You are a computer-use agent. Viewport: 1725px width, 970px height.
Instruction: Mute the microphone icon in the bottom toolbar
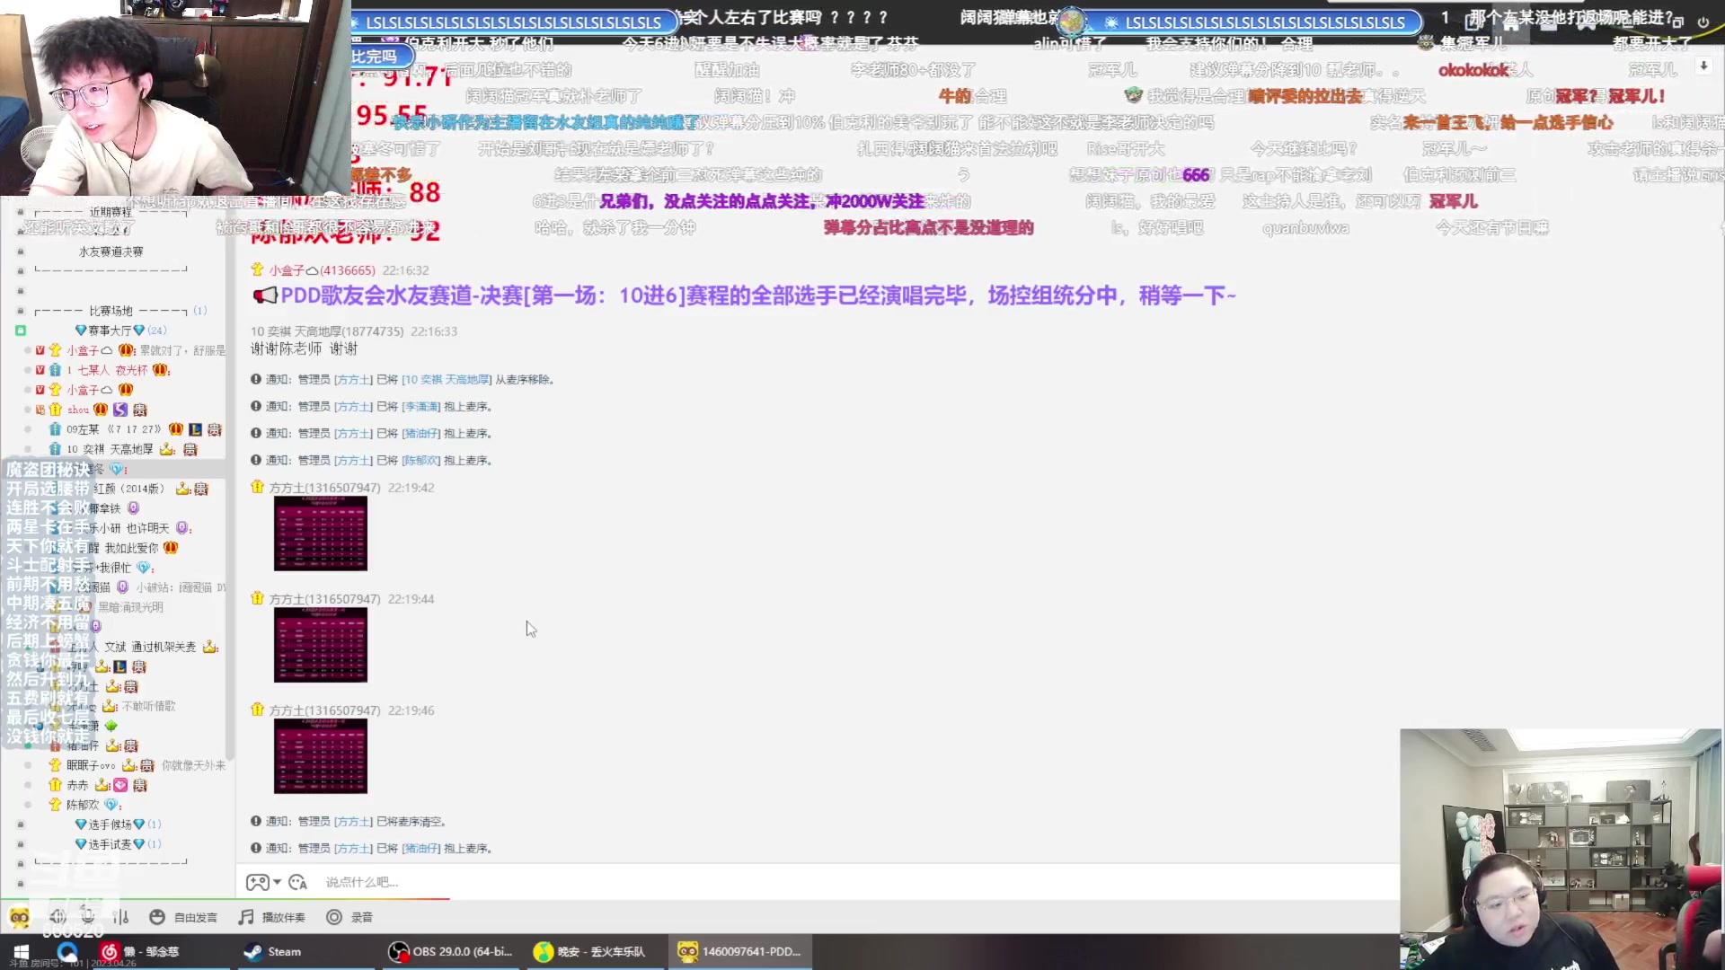pos(87,916)
